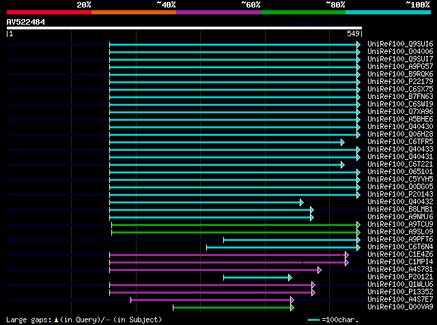Click the arrowhead ending the Q1WLU6 bar
This screenshot has height=325, width=437.
tap(313, 285)
